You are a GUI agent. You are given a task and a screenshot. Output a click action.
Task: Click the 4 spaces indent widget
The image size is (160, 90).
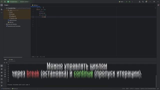(137, 89)
